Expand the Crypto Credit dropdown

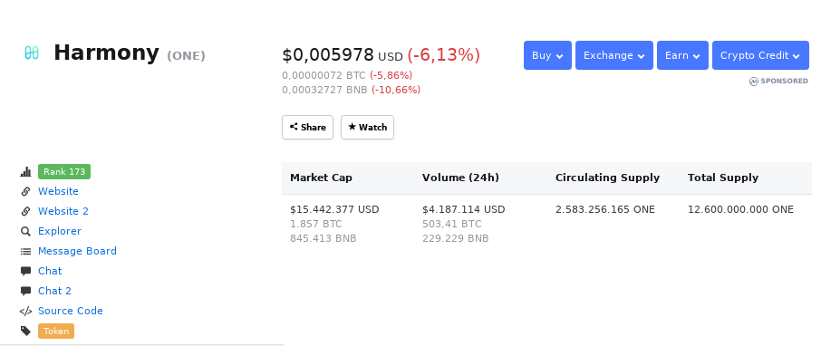(x=761, y=55)
